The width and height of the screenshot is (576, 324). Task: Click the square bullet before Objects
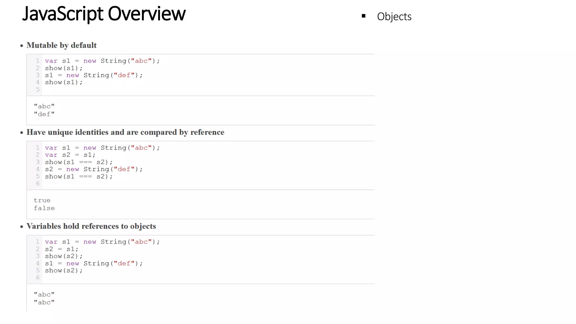click(364, 16)
